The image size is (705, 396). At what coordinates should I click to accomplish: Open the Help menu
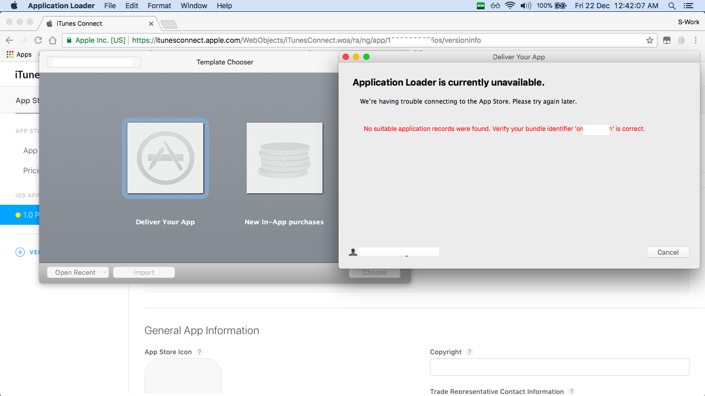pos(225,6)
